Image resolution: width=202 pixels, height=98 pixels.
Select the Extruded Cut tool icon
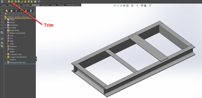[29, 2]
